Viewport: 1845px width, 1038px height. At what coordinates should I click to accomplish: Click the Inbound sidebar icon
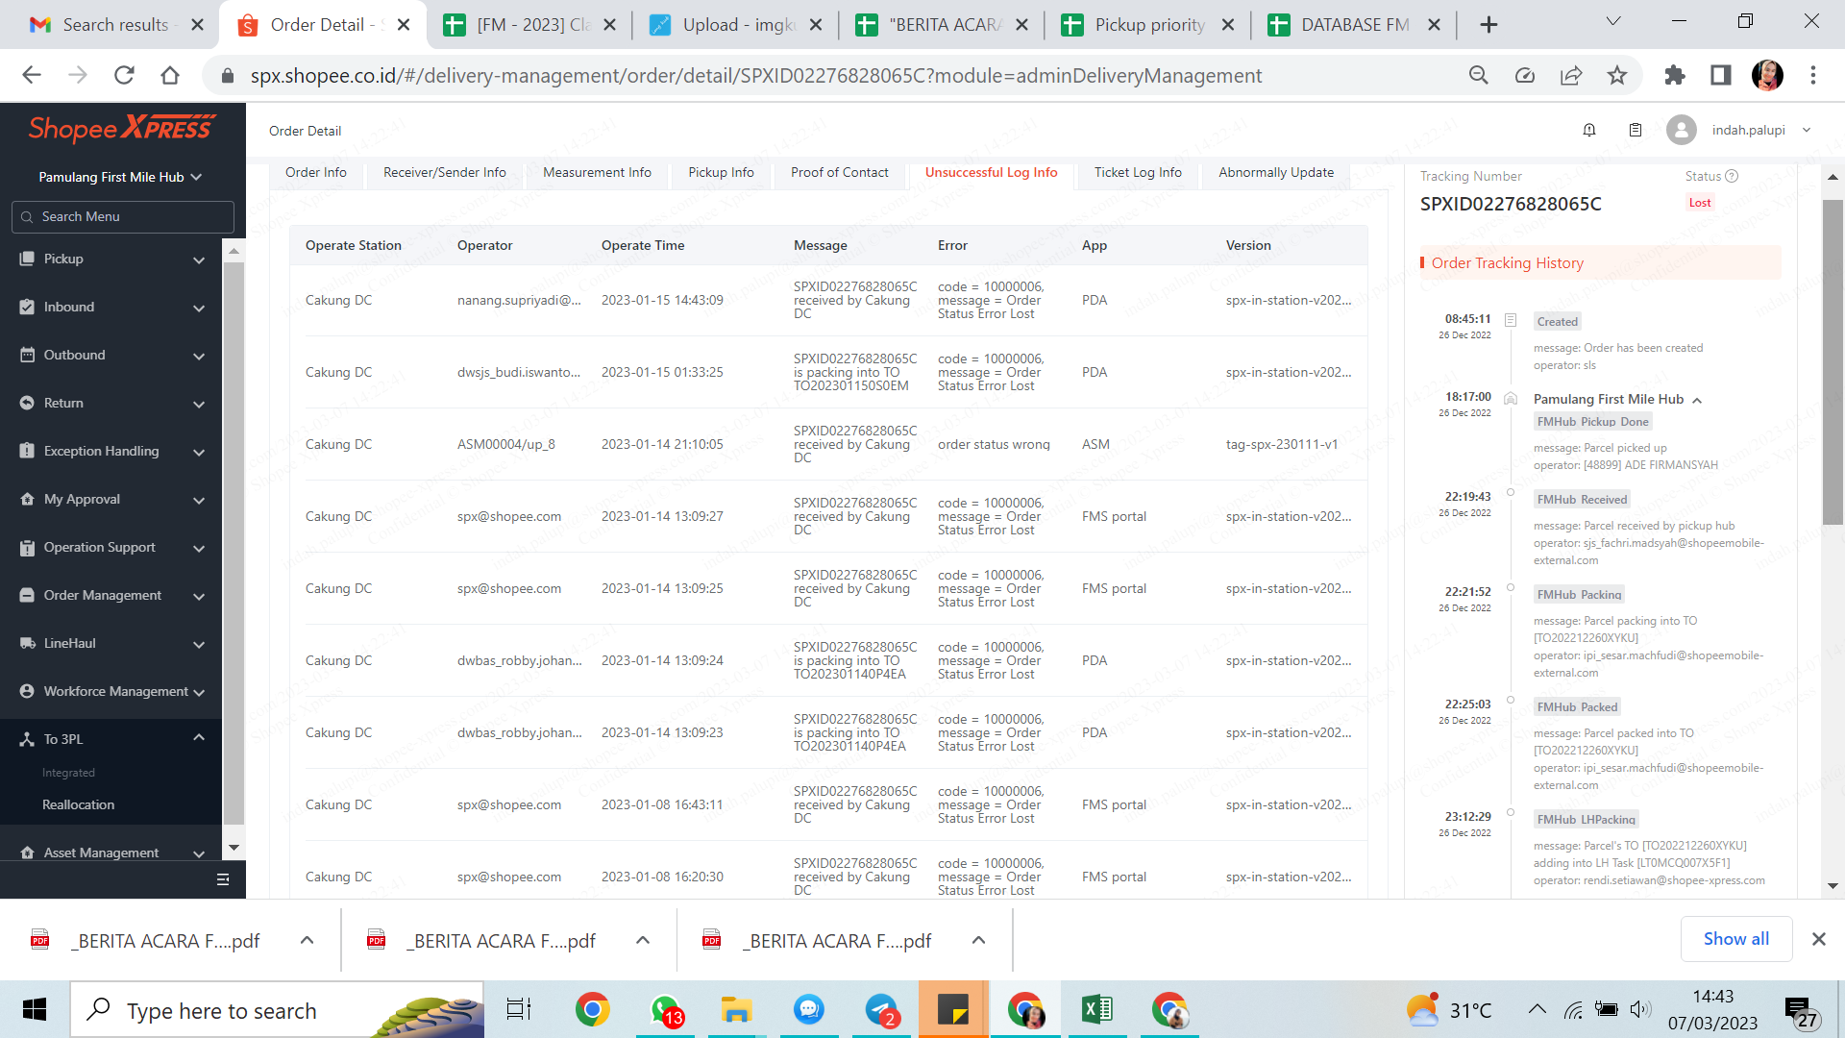[27, 307]
